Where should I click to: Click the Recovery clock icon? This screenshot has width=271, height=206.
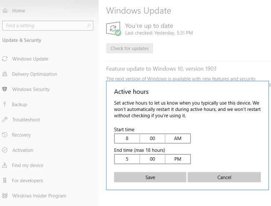[x=5, y=135]
